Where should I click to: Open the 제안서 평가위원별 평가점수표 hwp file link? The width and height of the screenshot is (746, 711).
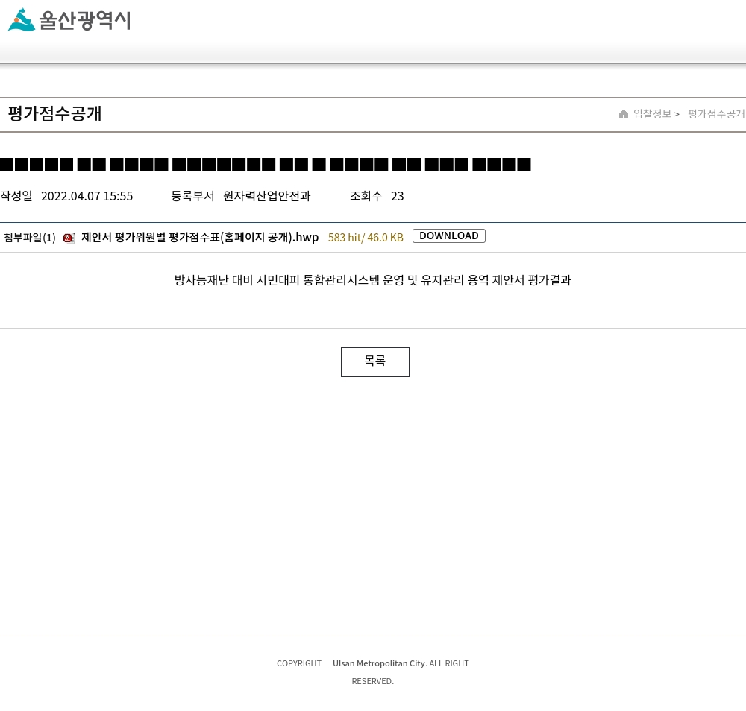tap(200, 237)
